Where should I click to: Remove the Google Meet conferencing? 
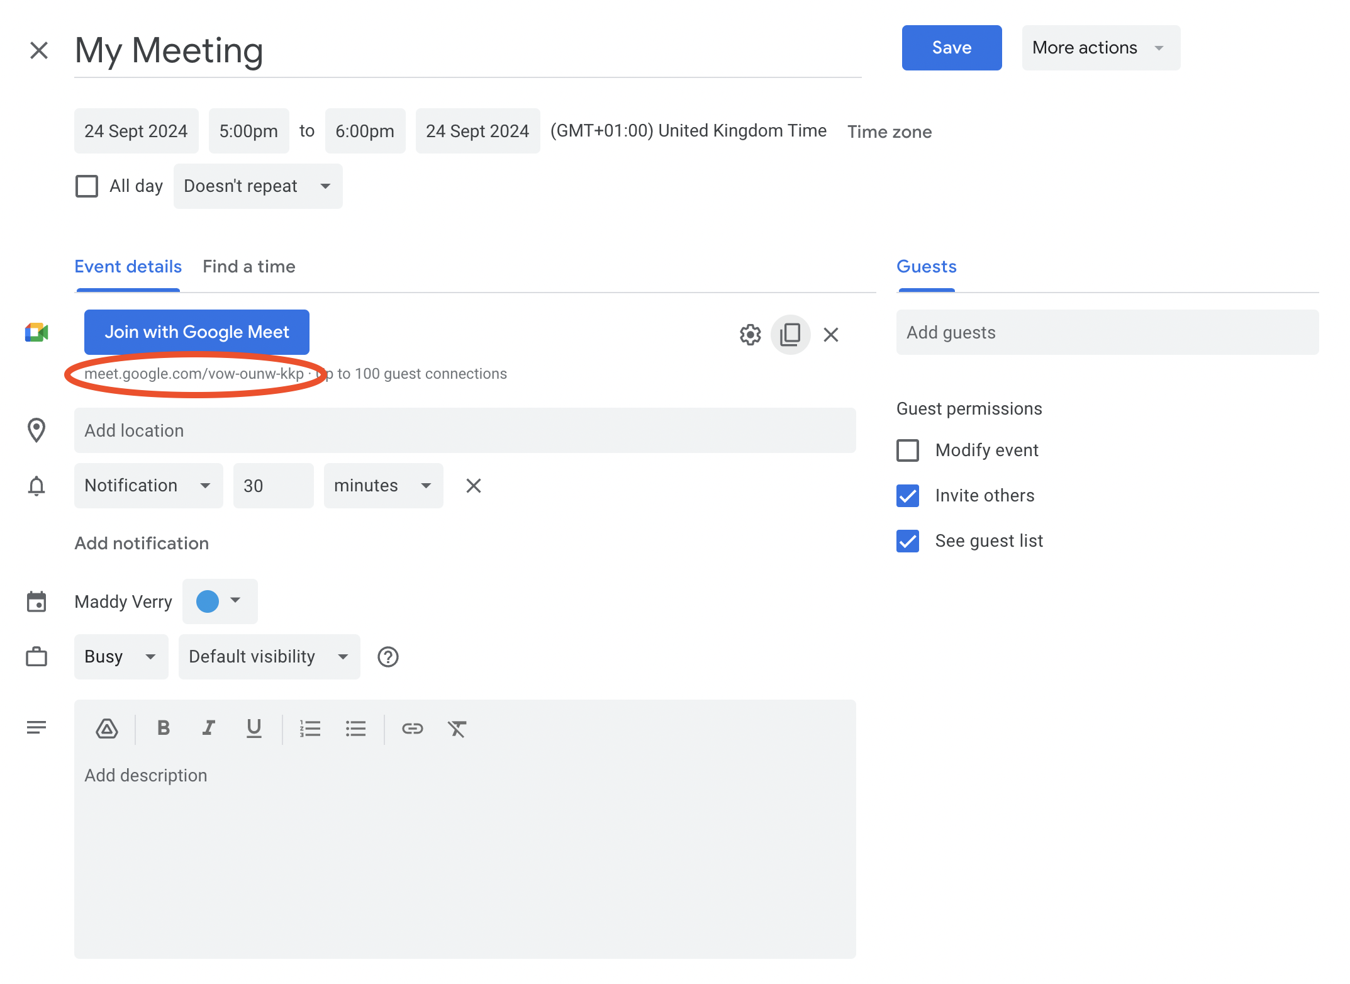[831, 335]
